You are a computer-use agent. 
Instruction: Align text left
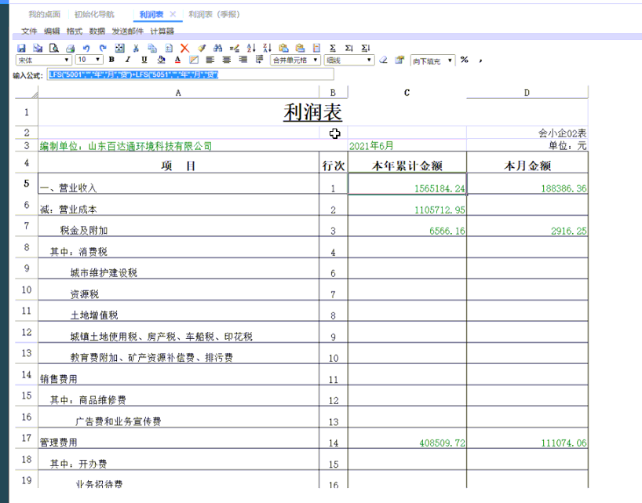coord(210,60)
